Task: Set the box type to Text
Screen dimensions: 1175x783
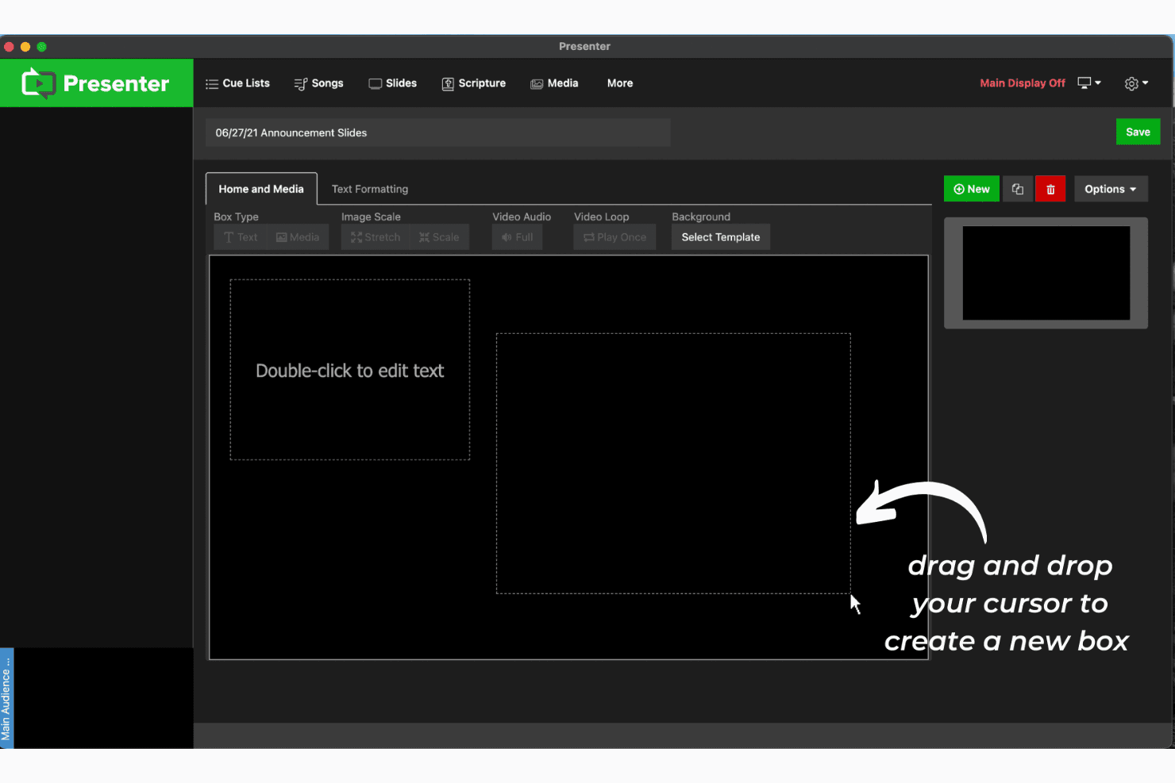Action: [241, 237]
